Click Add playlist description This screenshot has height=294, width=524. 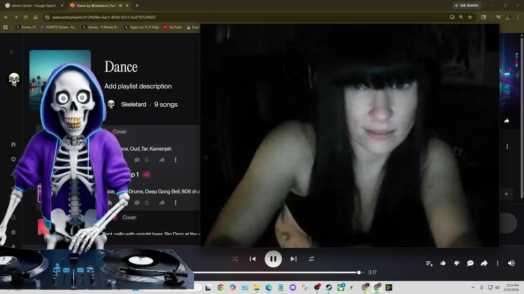point(138,86)
